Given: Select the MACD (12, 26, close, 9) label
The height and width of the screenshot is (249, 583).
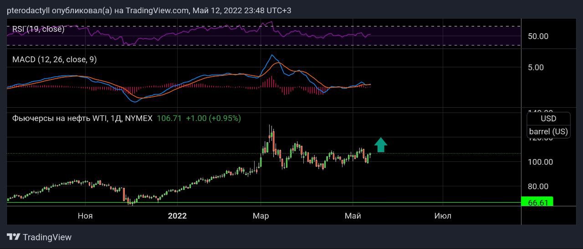Looking at the screenshot, I should tap(54, 60).
